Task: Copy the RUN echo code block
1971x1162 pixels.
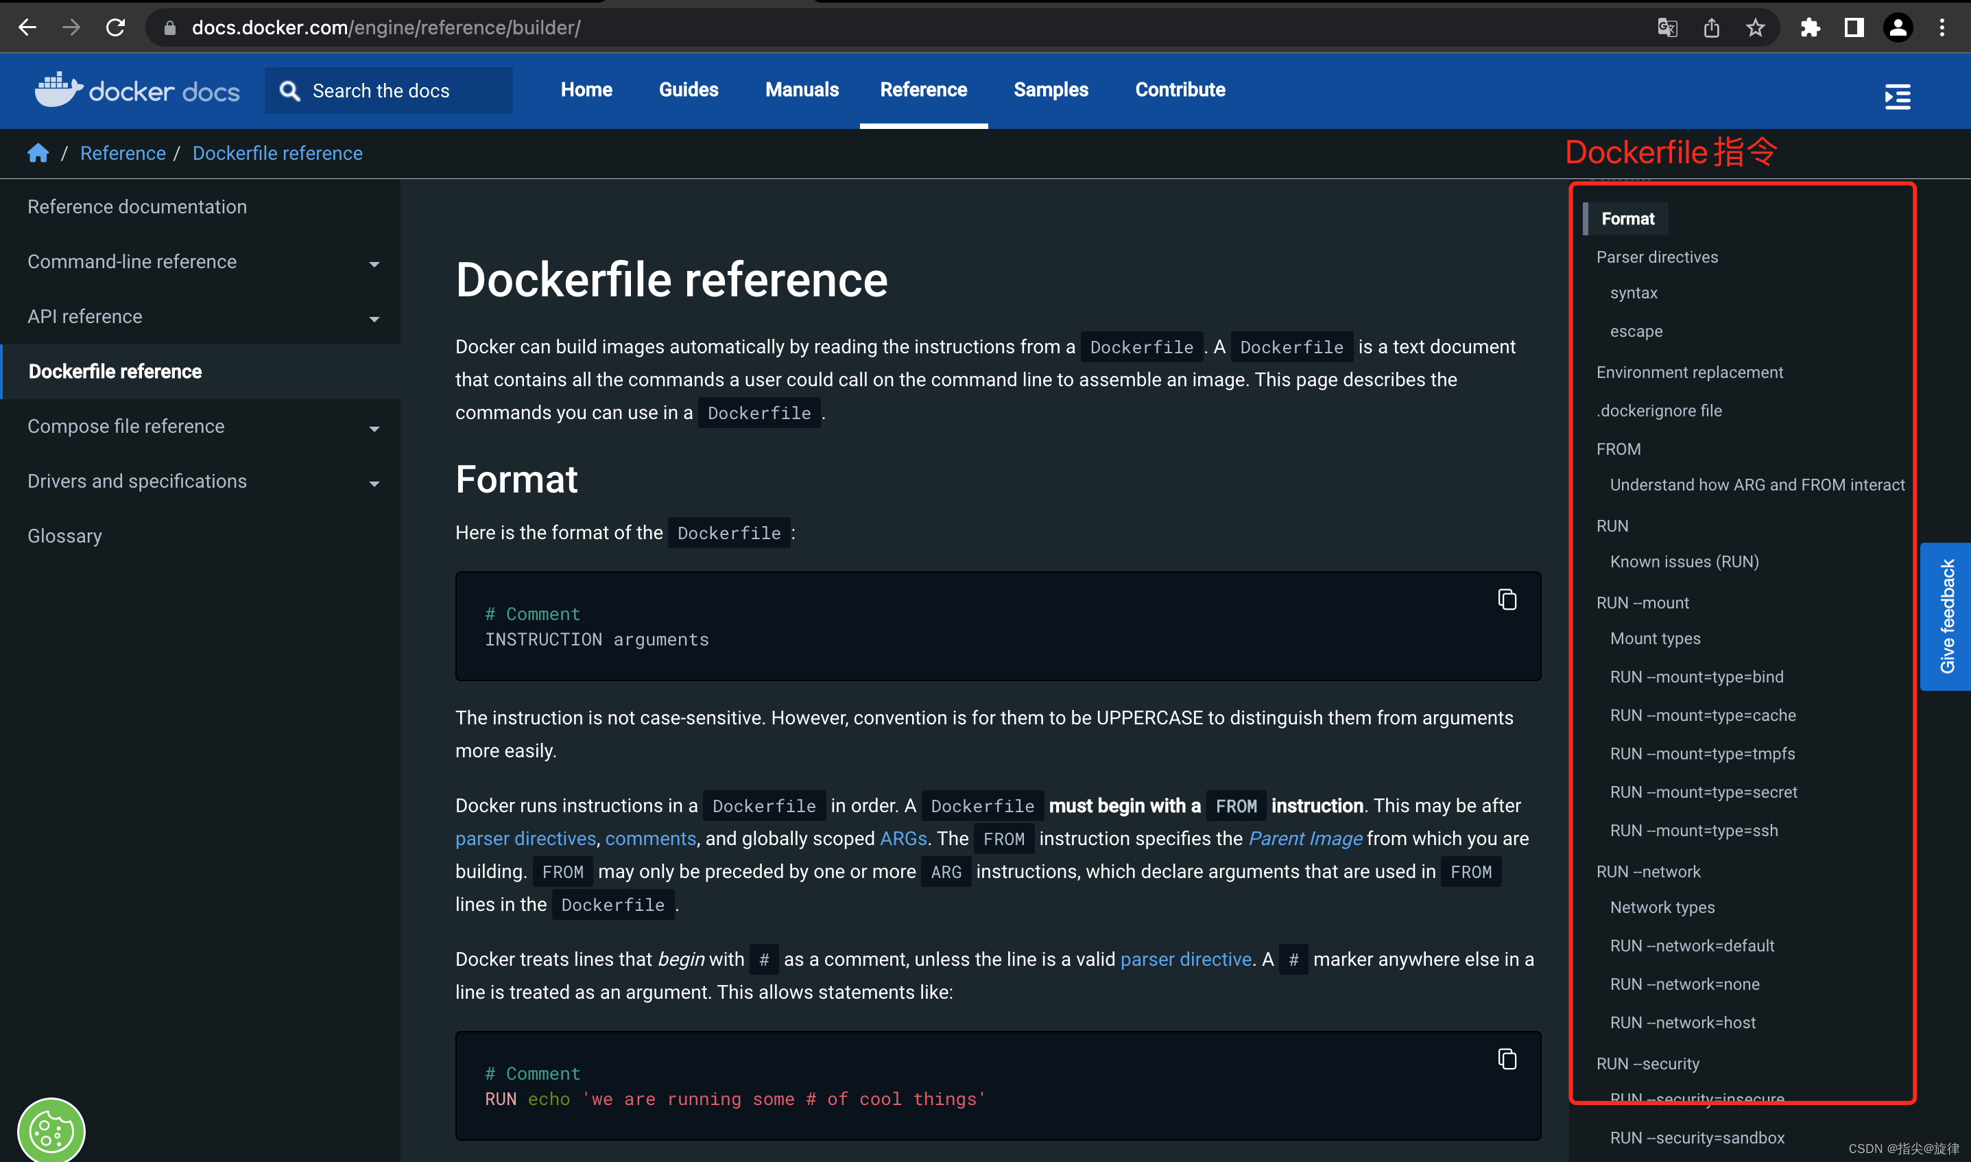Action: [1507, 1059]
